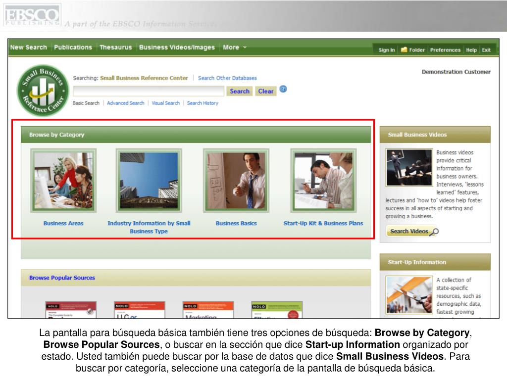The width and height of the screenshot is (507, 380).
Task: Click the Business Areas category photo
Action: click(x=63, y=180)
